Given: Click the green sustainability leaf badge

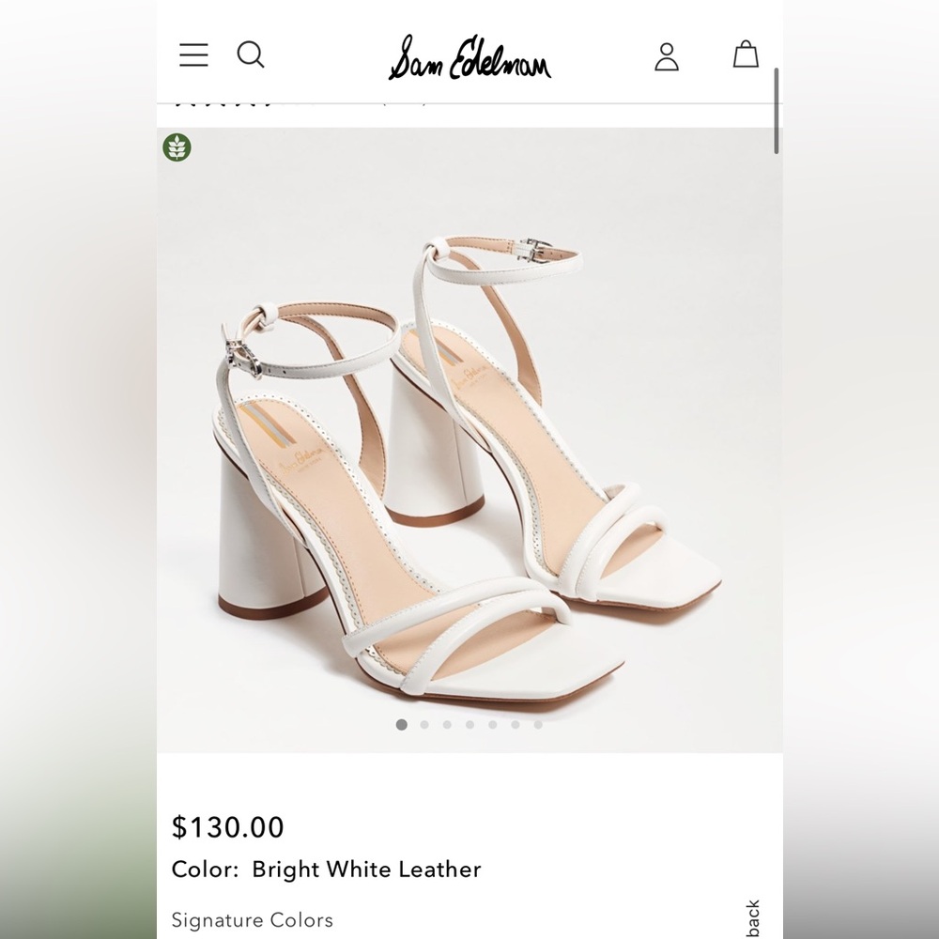Looking at the screenshot, I should 177,148.
